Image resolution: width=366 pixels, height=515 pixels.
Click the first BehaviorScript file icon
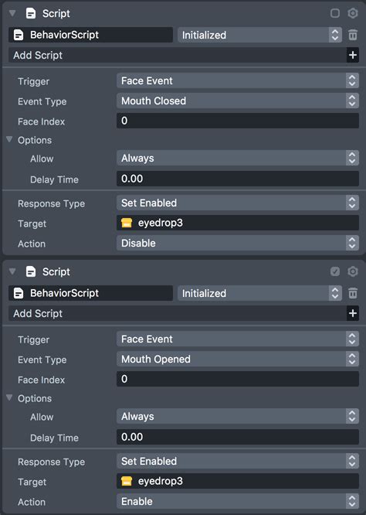(x=19, y=35)
